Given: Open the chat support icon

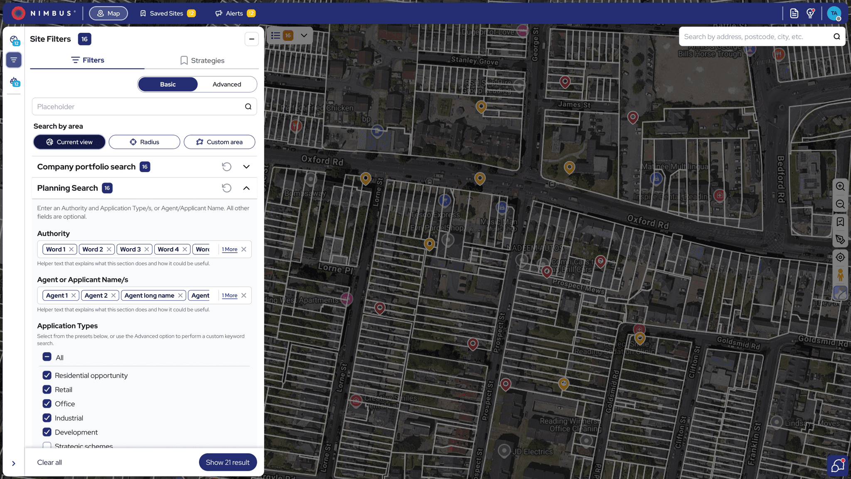Looking at the screenshot, I should [x=838, y=466].
